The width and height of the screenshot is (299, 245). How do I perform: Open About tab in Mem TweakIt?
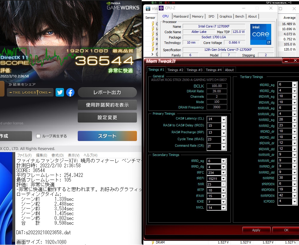coord(229,70)
